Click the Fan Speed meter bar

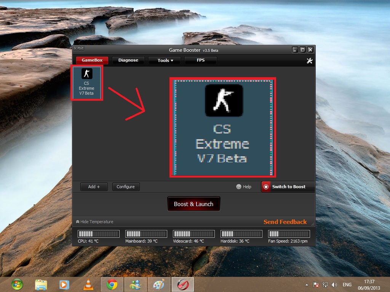[x=289, y=234]
